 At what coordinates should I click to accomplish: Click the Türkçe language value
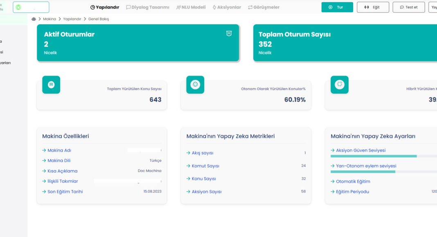coord(155,161)
